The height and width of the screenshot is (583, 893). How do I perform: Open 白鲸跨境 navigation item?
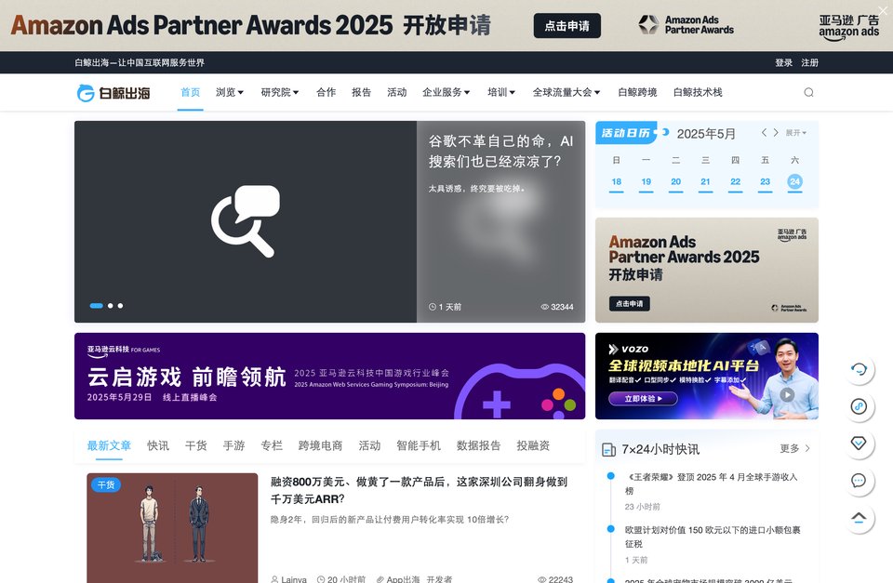click(x=637, y=92)
